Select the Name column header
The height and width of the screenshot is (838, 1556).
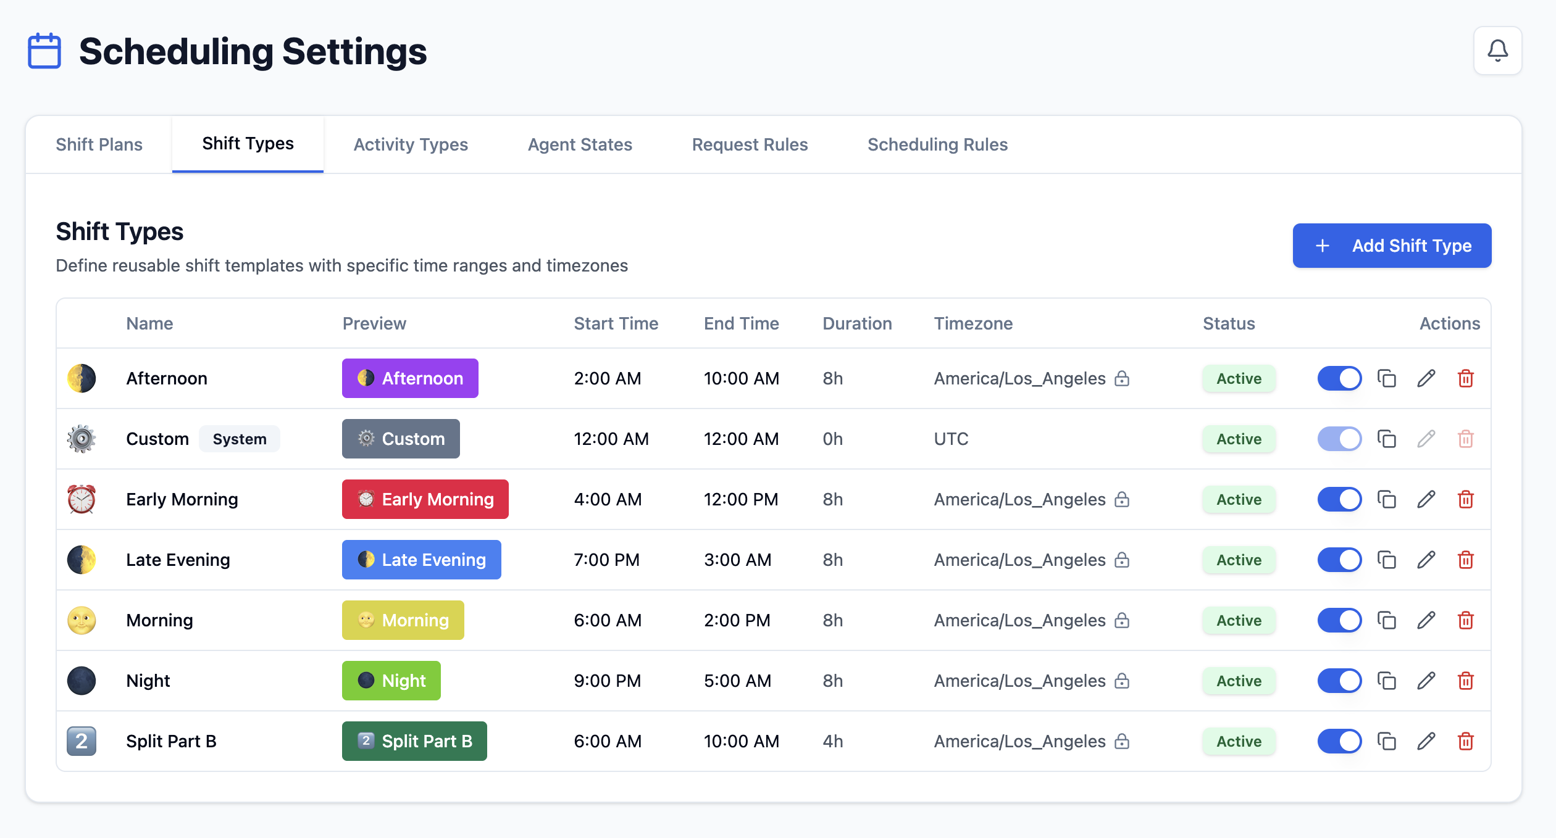(x=149, y=323)
